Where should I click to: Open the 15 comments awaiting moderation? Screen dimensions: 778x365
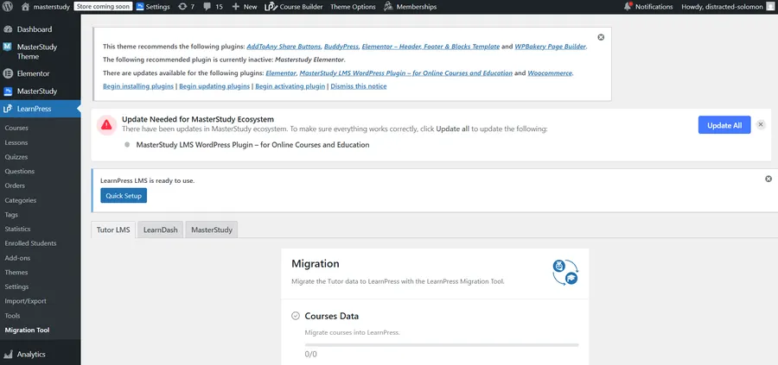coord(214,7)
